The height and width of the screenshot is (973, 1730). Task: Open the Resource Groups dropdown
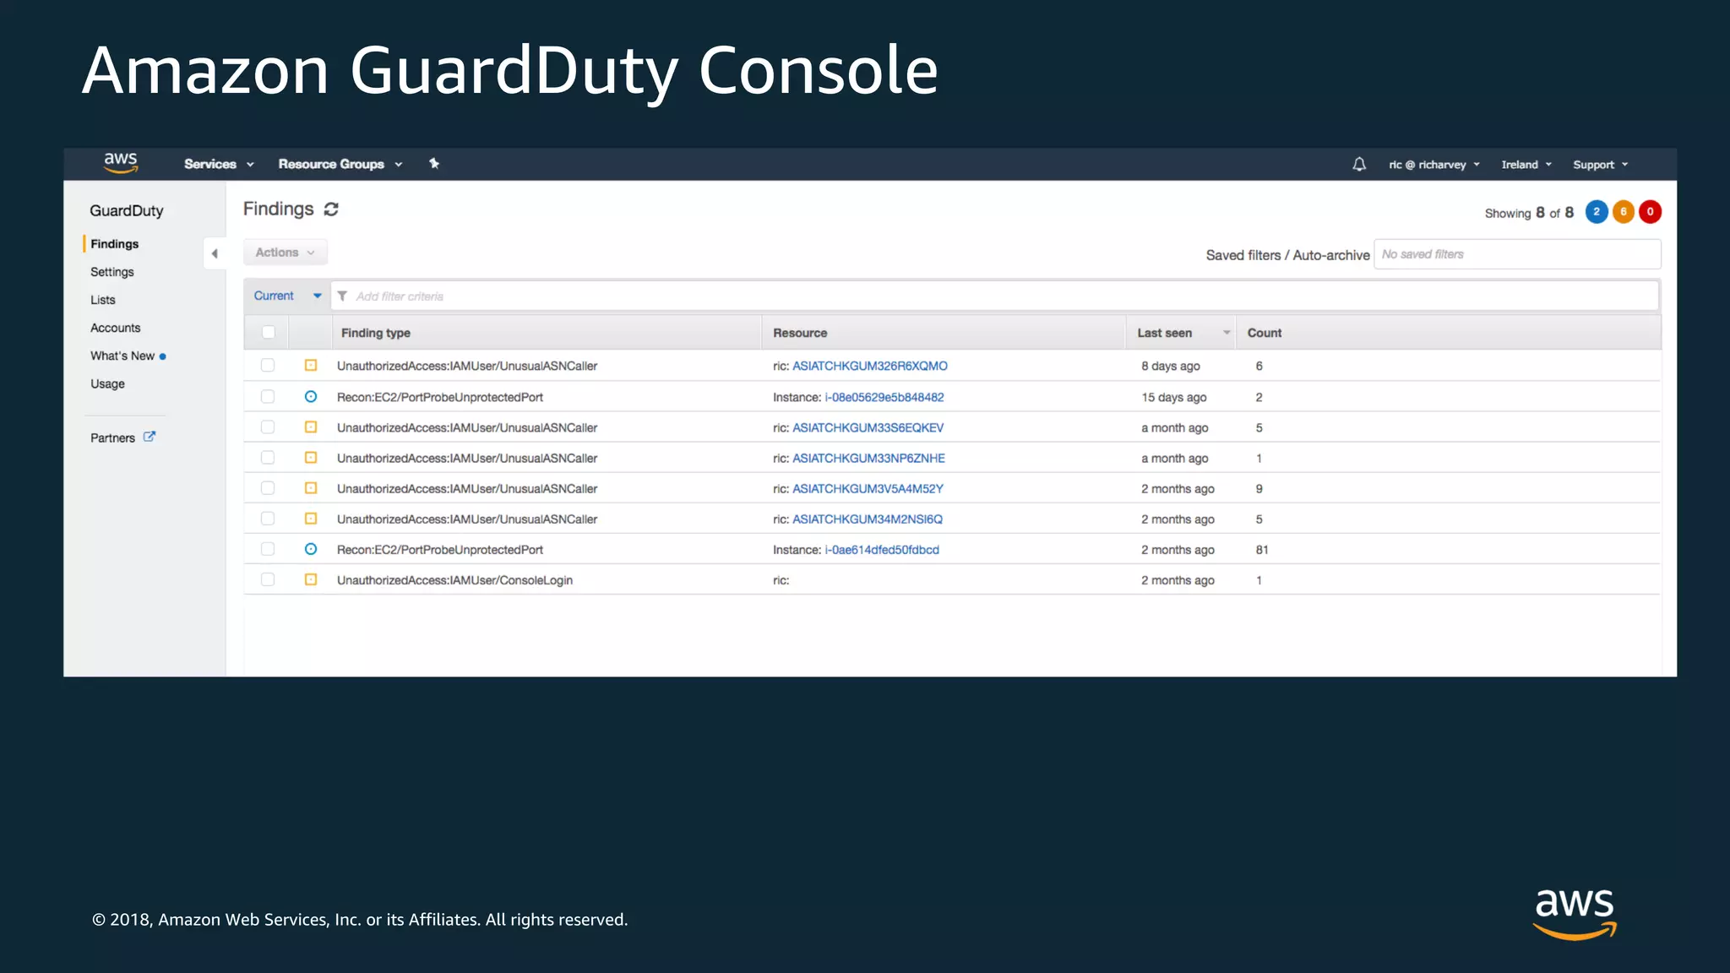point(340,164)
